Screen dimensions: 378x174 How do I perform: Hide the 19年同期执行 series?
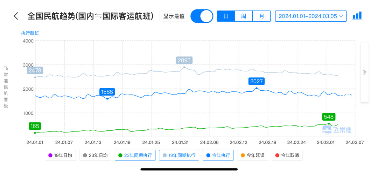[179, 156]
